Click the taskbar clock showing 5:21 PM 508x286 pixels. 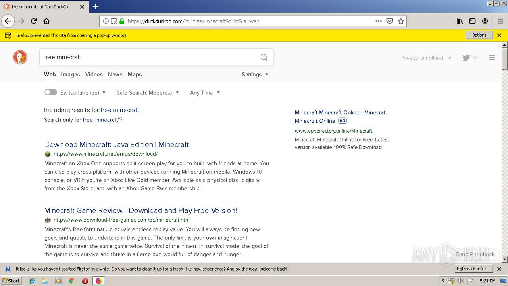[487, 281]
